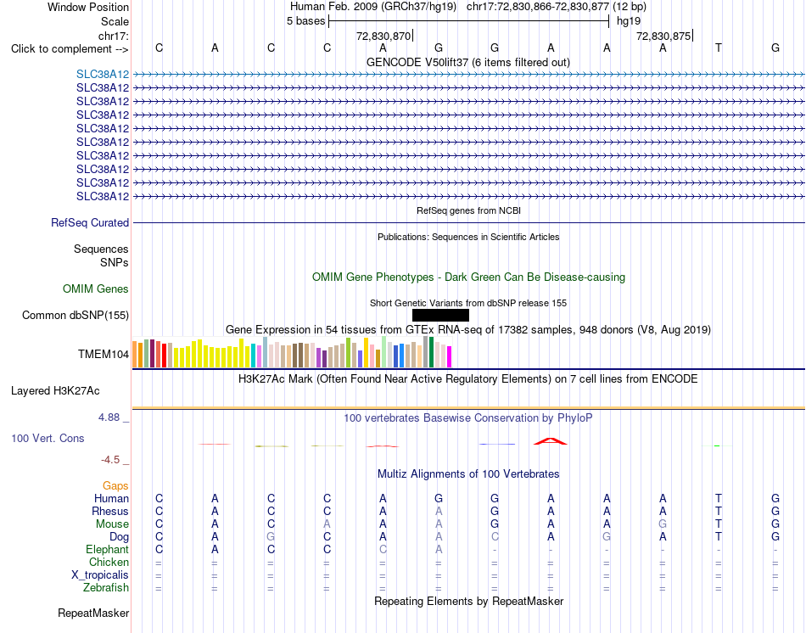Click the gray mismatched G in Mouse row
806x633 pixels.
663,524
